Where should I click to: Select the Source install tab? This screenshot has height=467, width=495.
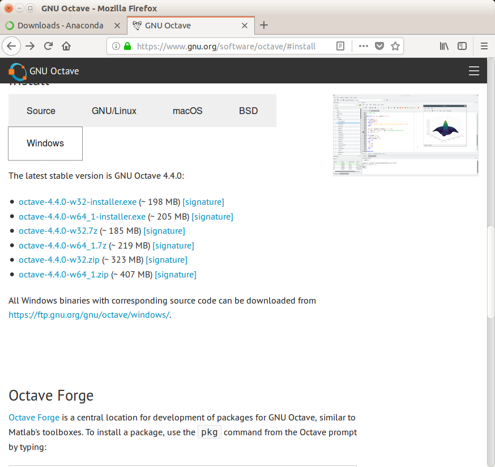click(x=41, y=111)
